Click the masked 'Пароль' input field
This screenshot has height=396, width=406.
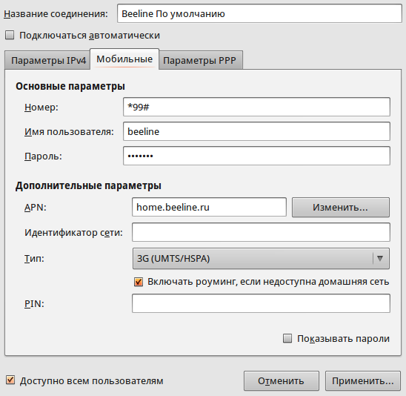point(256,156)
